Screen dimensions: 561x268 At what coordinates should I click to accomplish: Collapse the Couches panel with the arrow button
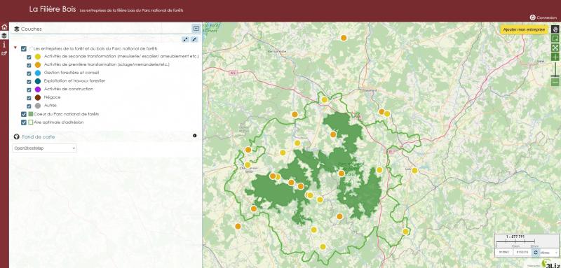[196, 29]
